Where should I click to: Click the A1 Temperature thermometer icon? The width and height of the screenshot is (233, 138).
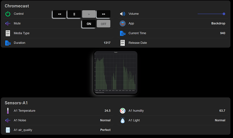tap(8, 111)
